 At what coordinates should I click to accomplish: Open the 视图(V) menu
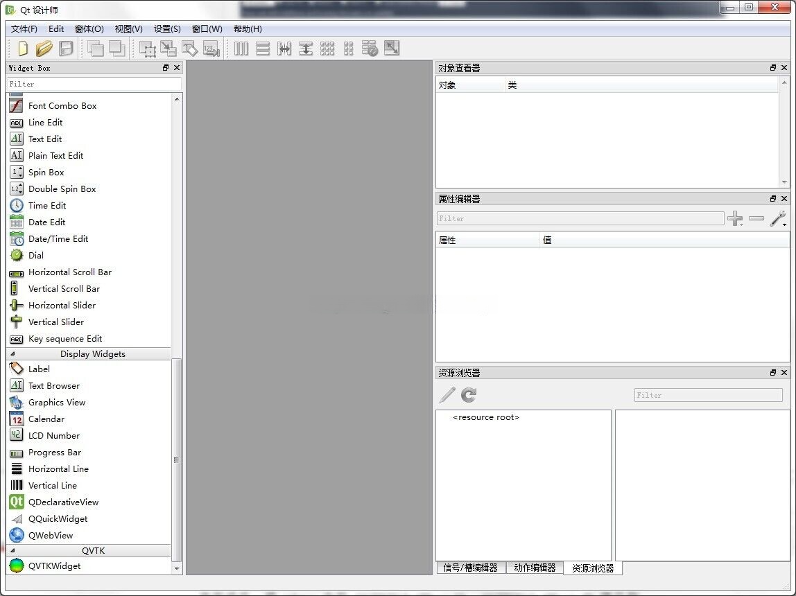(128, 29)
